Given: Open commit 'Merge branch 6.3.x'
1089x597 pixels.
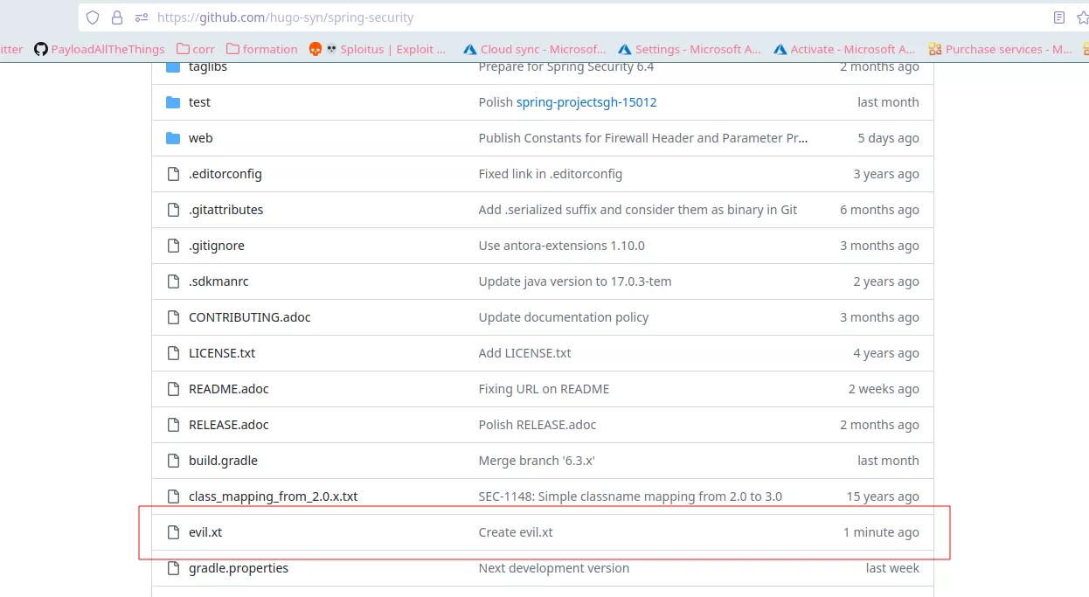Looking at the screenshot, I should pos(537,461).
